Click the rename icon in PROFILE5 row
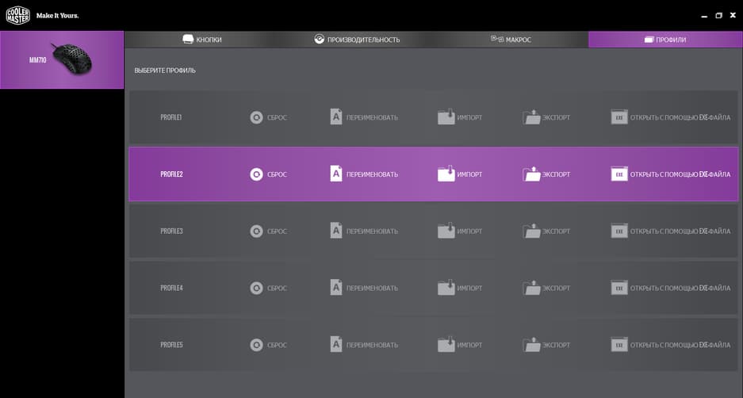The height and width of the screenshot is (398, 743). pyautogui.click(x=336, y=344)
